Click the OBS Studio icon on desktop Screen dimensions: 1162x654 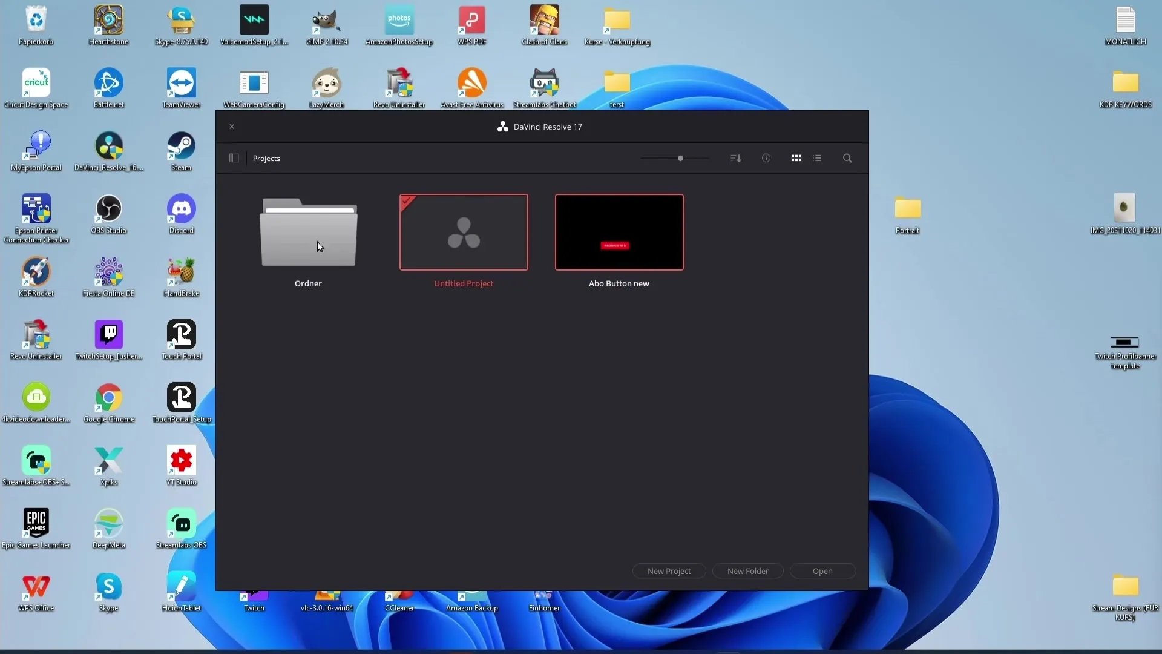(108, 208)
